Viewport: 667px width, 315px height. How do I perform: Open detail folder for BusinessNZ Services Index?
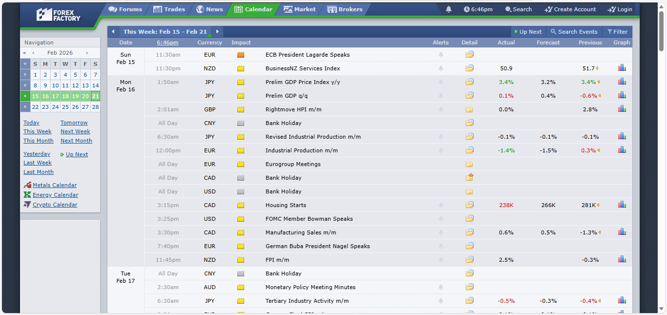pyautogui.click(x=469, y=68)
